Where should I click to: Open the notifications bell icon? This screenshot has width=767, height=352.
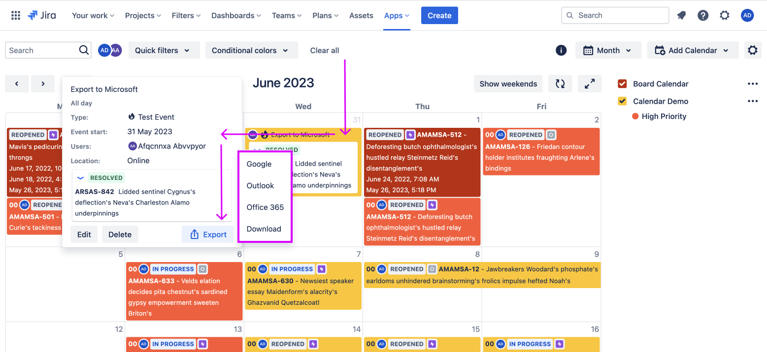coord(681,15)
